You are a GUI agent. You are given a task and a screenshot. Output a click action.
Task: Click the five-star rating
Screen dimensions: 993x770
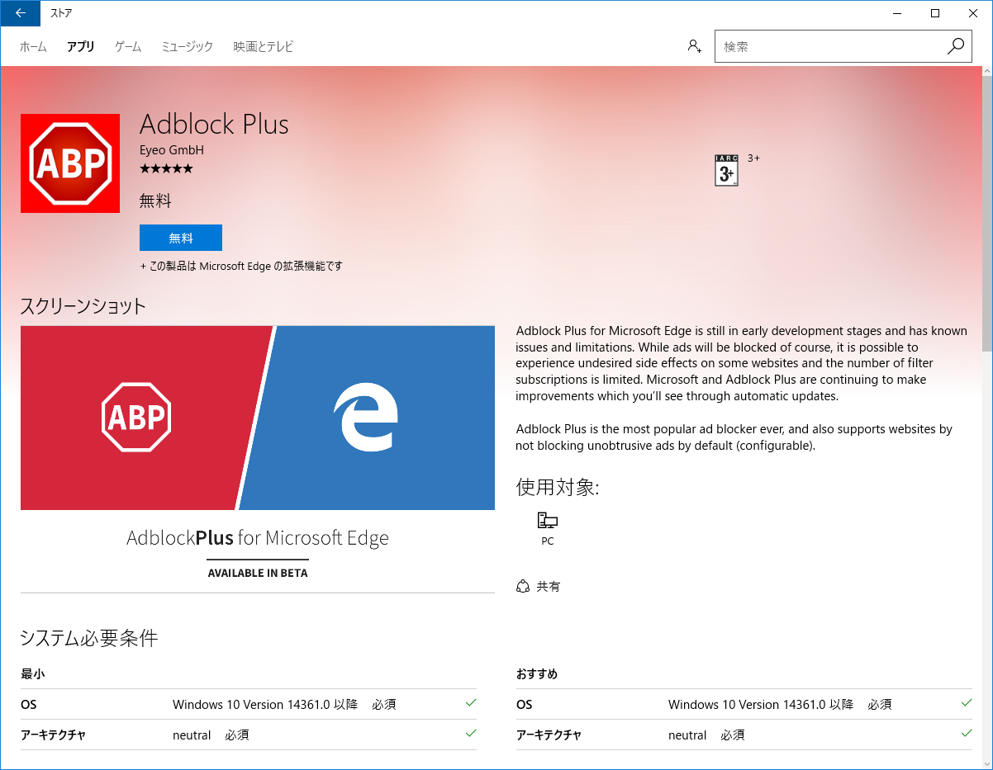pyautogui.click(x=166, y=168)
